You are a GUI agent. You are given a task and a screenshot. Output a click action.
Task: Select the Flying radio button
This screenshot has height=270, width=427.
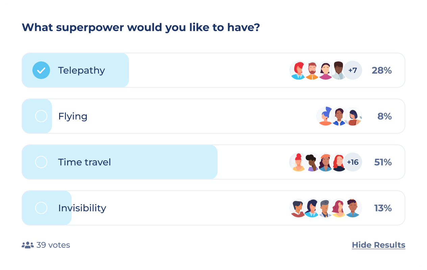click(41, 116)
